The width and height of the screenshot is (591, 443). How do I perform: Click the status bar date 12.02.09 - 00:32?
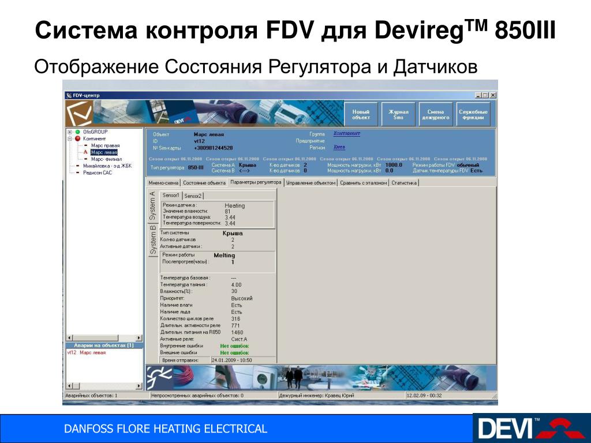[x=424, y=396]
